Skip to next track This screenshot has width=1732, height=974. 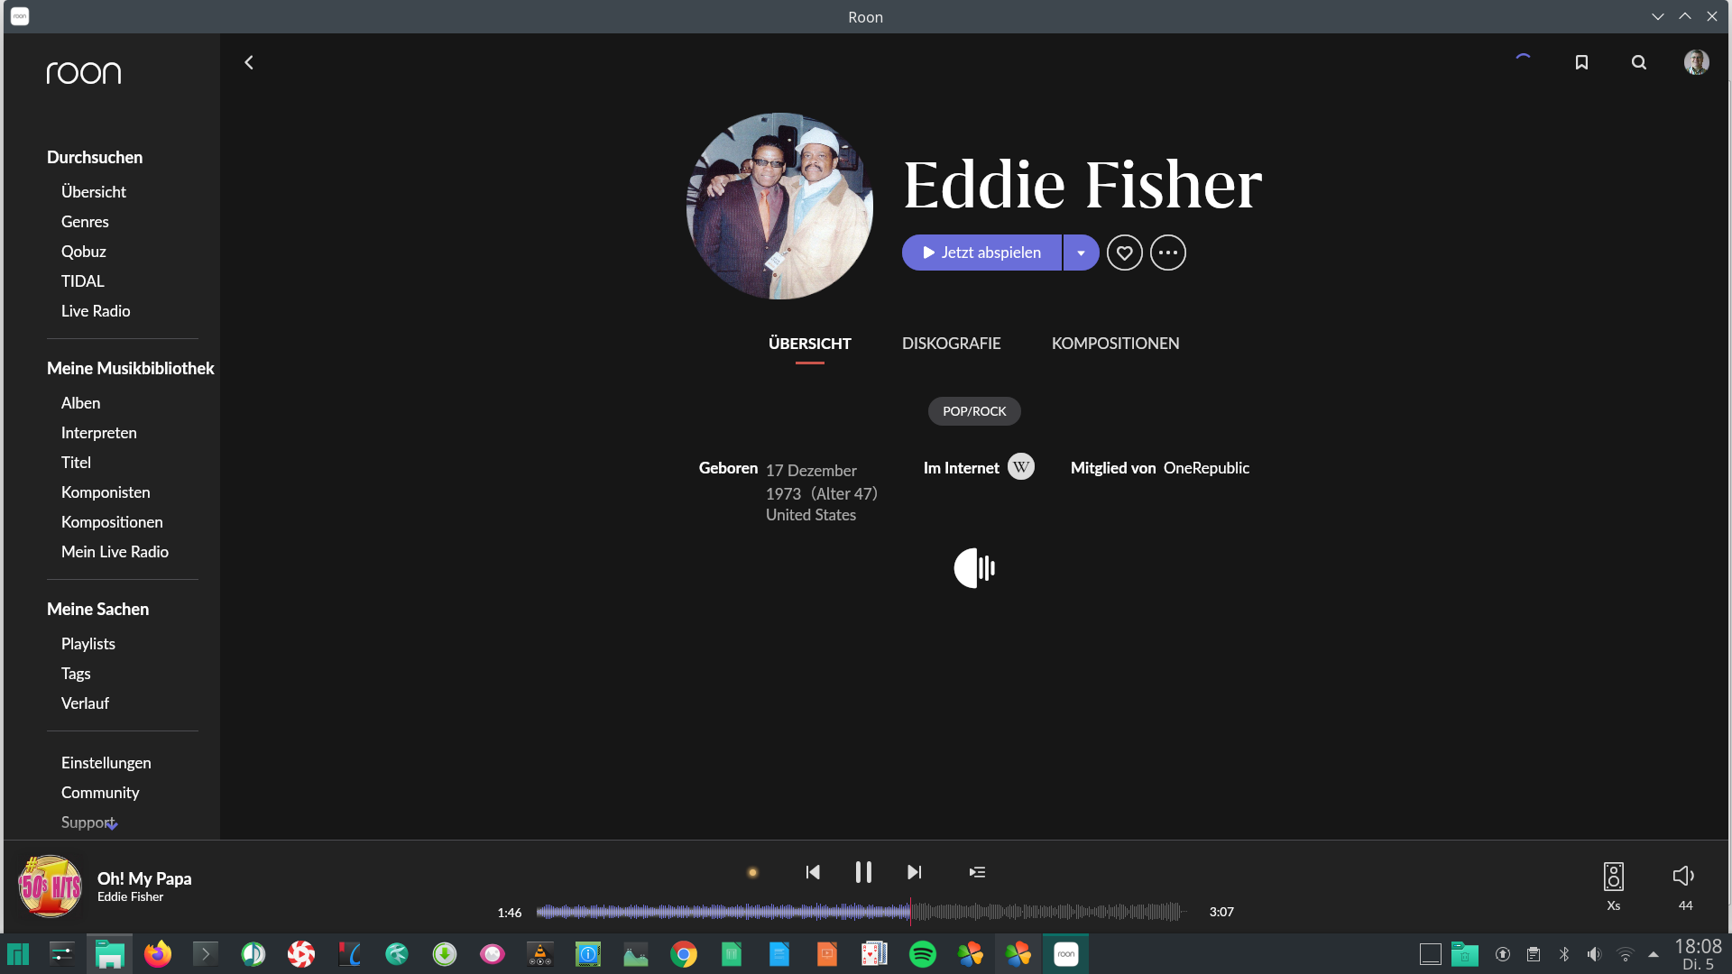[x=915, y=872]
